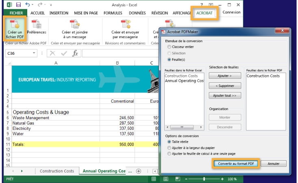This screenshot has height=183, width=298.
Task: Click the zoom out minus icon
Action: pyautogui.click(x=186, y=179)
